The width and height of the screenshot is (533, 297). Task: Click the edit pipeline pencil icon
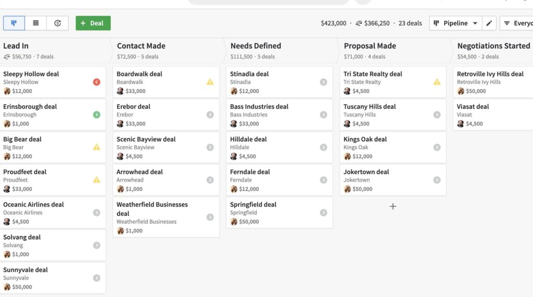[x=489, y=23]
